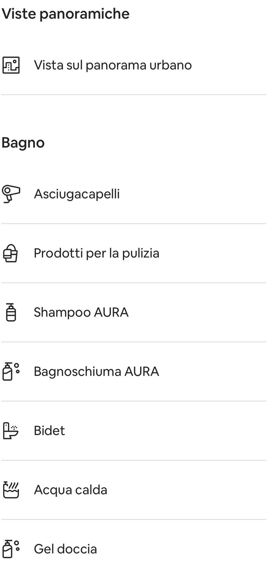This screenshot has height=562, width=268.
Task: Click the Bagnoschiuma AURA soap icon
Action: coord(11,371)
